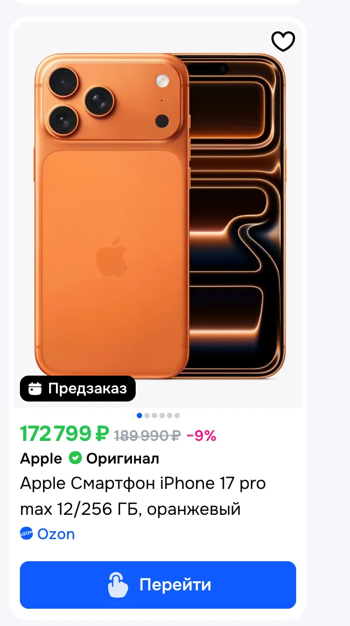Click the blue Перейти button

158,585
